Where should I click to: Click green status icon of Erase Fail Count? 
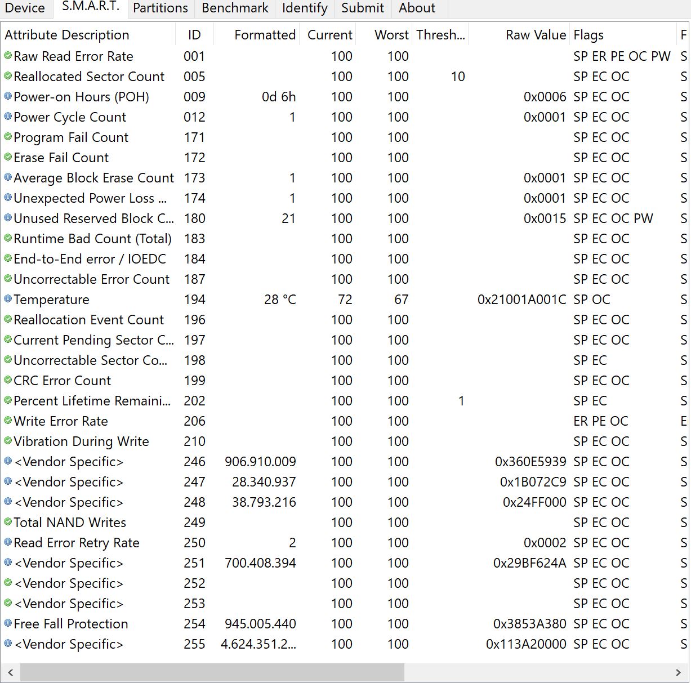click(x=8, y=157)
